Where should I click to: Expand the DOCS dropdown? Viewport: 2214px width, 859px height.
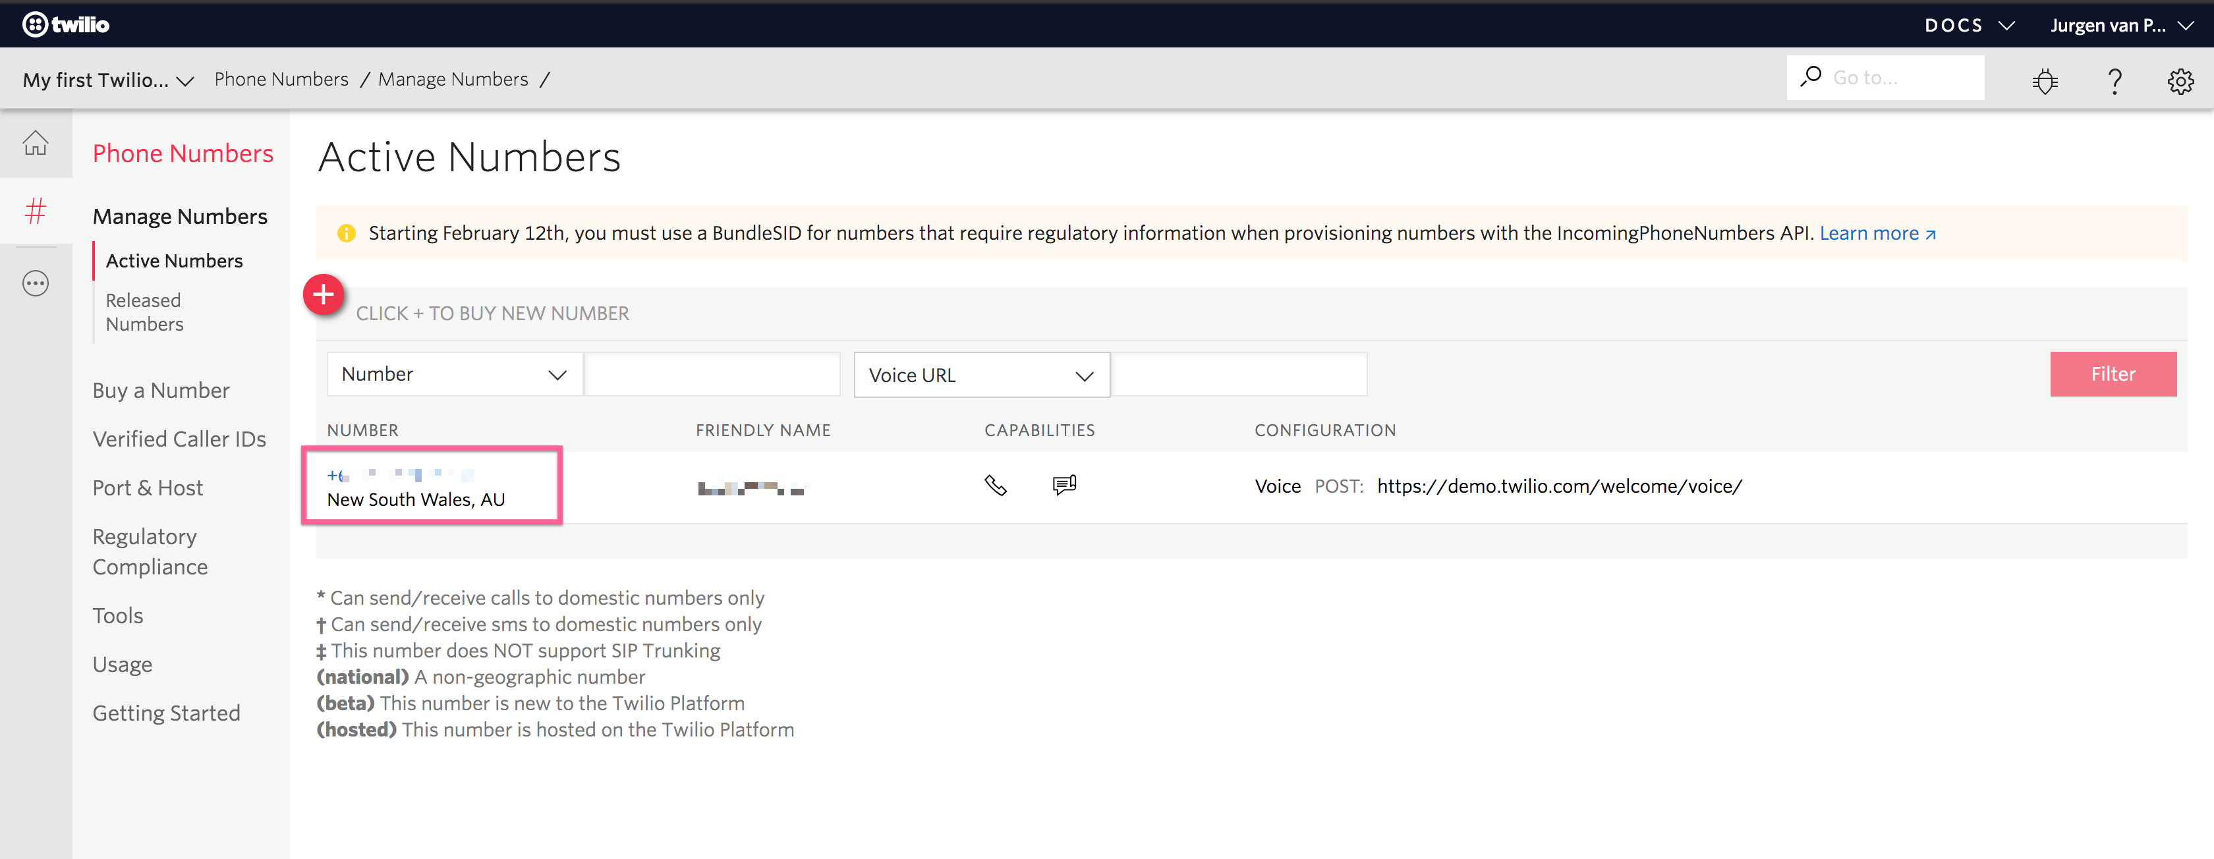(x=1969, y=25)
